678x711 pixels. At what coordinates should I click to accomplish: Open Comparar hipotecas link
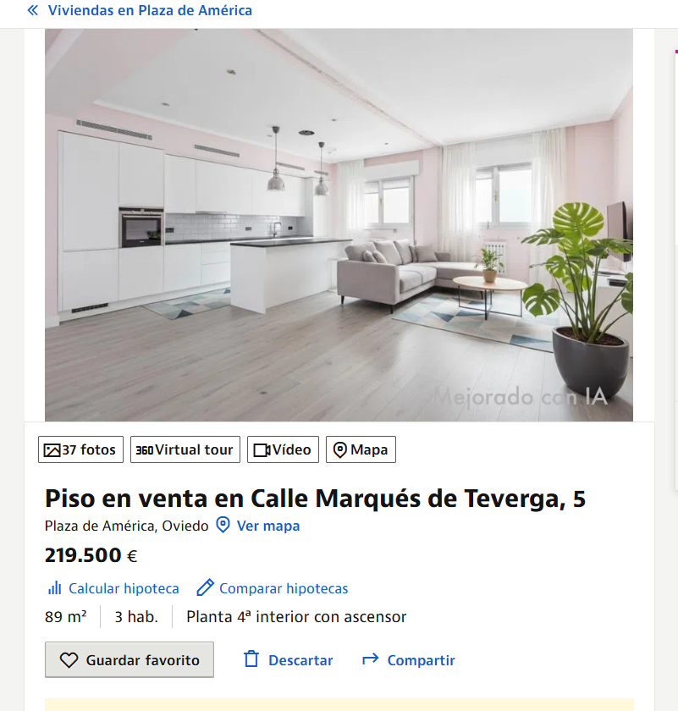(x=284, y=588)
